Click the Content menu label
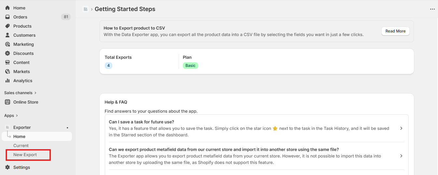 [21, 62]
